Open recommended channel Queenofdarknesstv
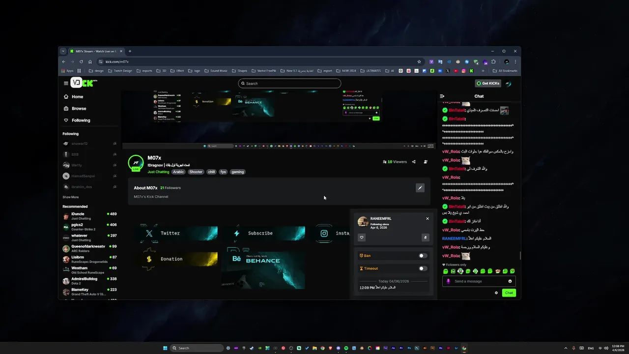629x354 pixels. click(x=89, y=248)
